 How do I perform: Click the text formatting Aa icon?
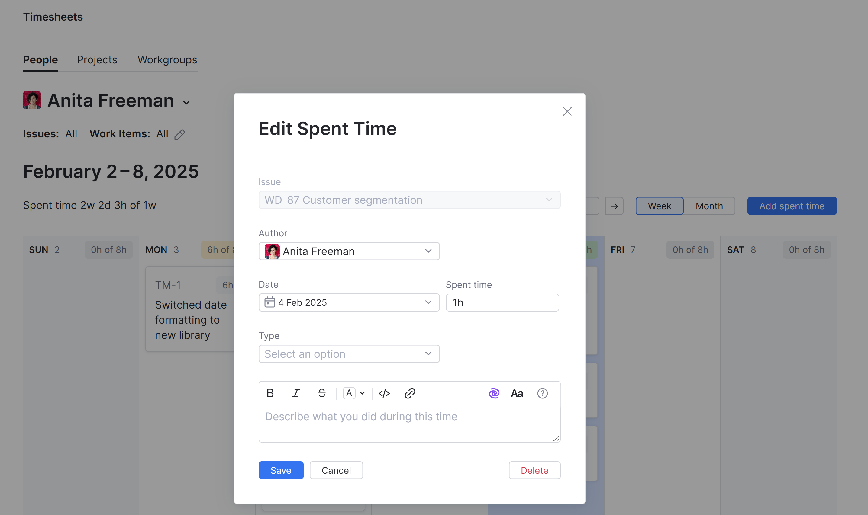pyautogui.click(x=517, y=393)
